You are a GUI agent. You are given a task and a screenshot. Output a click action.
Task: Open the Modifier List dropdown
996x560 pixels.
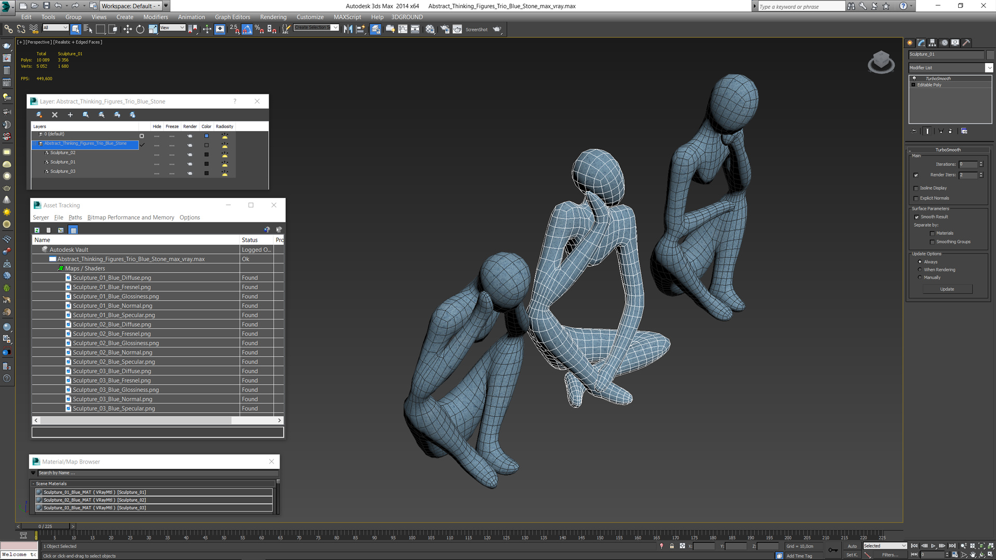click(x=989, y=68)
